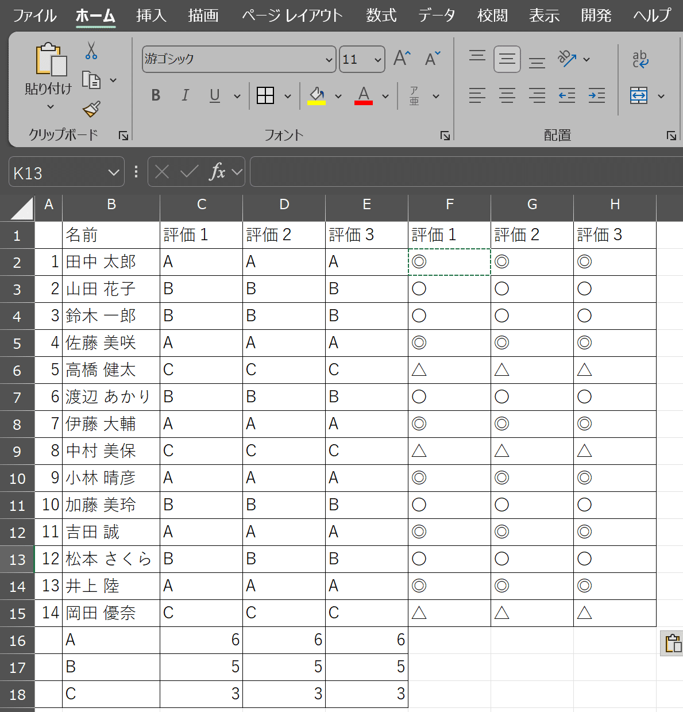Click inside the formula bar input
The width and height of the screenshot is (683, 712).
(x=466, y=172)
